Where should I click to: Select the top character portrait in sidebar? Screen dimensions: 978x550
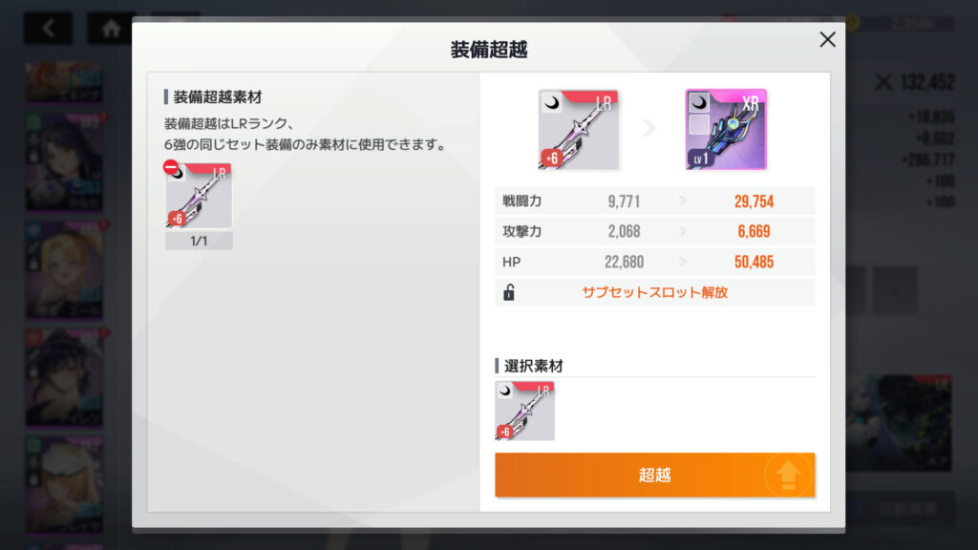point(64,82)
